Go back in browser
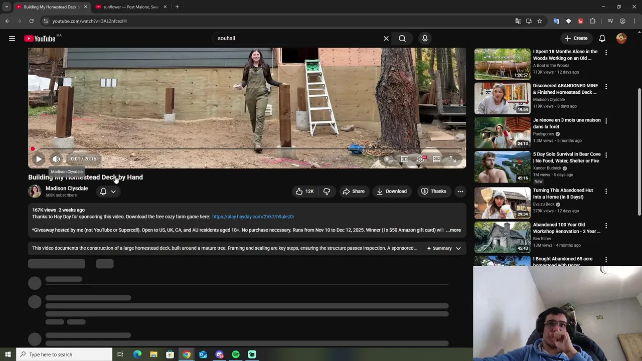Screen dimensions: 642x361 pos(7,21)
